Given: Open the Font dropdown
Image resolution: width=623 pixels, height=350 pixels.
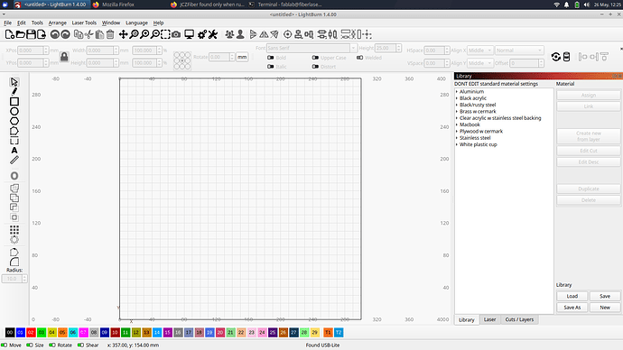Looking at the screenshot, I should click(311, 48).
